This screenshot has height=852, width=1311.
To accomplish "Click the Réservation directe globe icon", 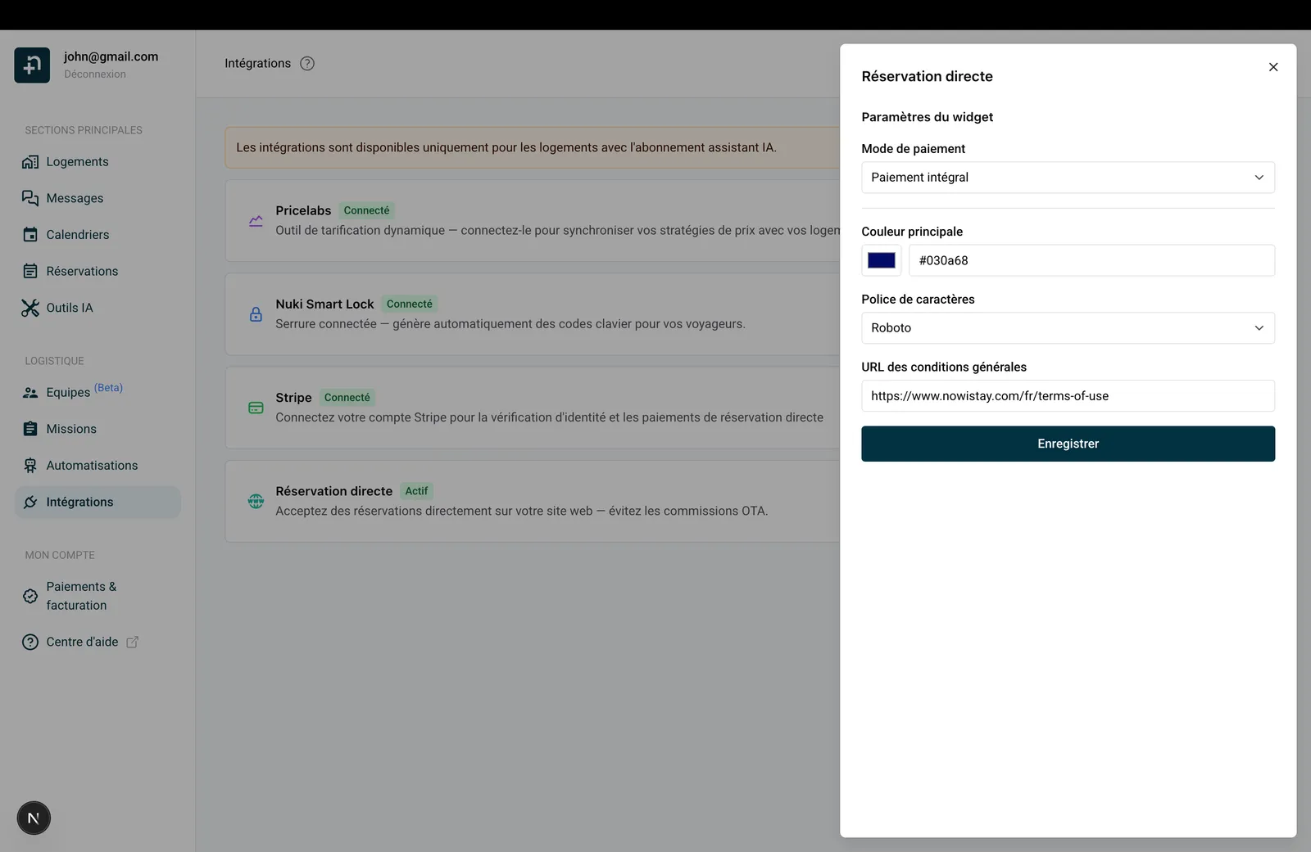I will tap(256, 501).
